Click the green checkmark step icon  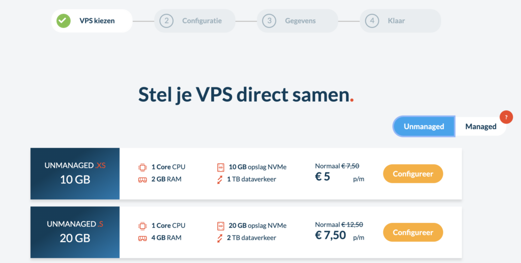[x=64, y=21]
